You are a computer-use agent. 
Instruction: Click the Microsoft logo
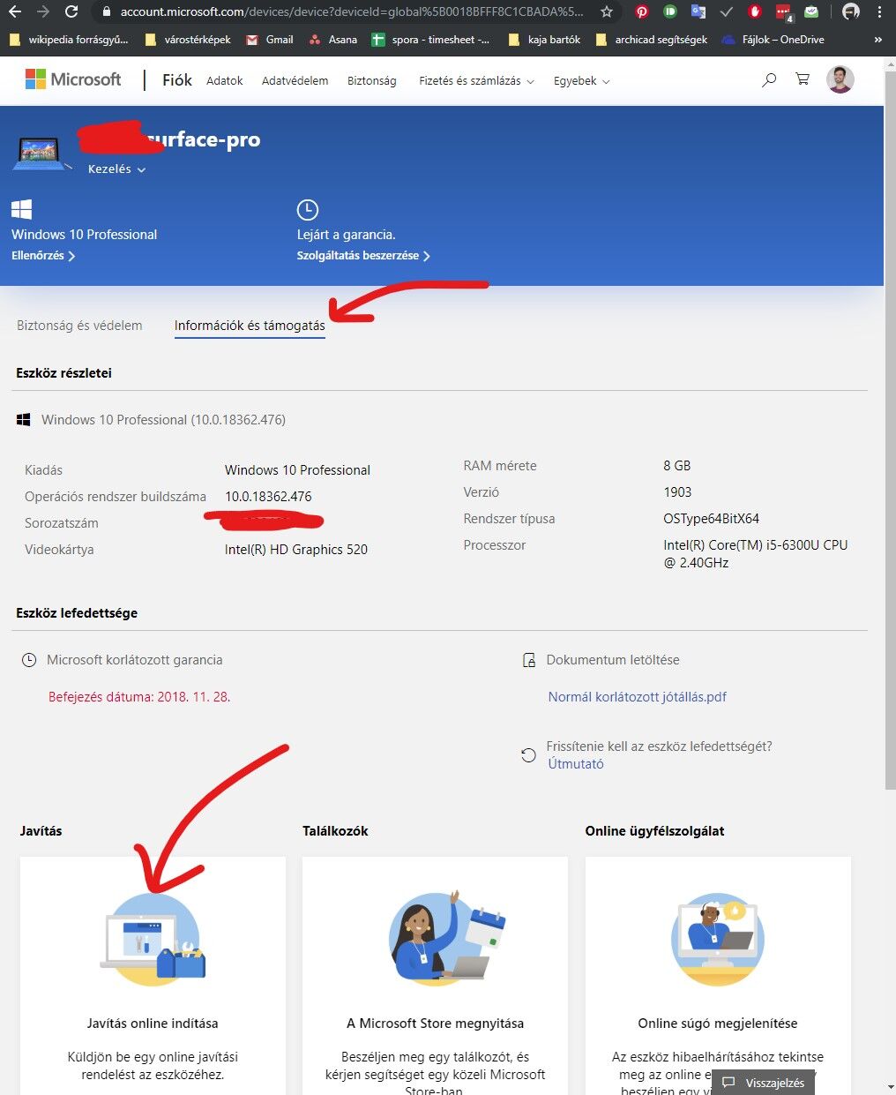pyautogui.click(x=73, y=79)
